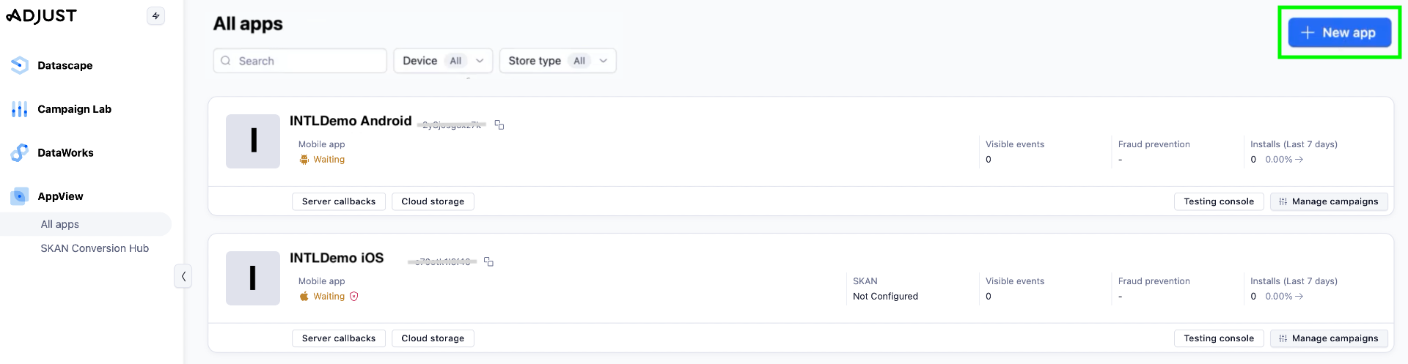This screenshot has width=1408, height=364.
Task: Go to SKAN Conversion Hub
Action: point(95,248)
